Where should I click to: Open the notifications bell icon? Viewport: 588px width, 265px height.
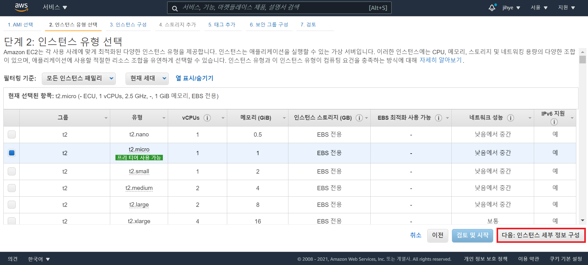492,8
